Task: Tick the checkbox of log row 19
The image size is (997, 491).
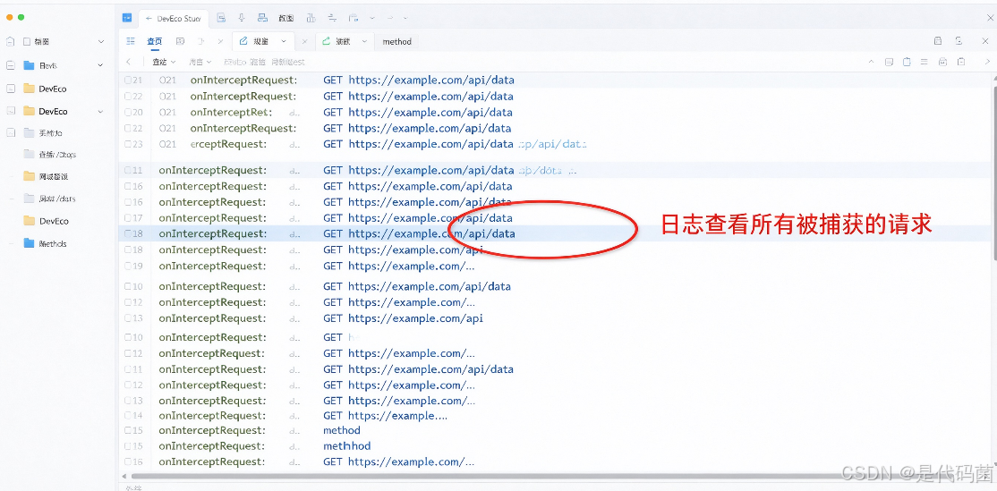Action: 128,267
